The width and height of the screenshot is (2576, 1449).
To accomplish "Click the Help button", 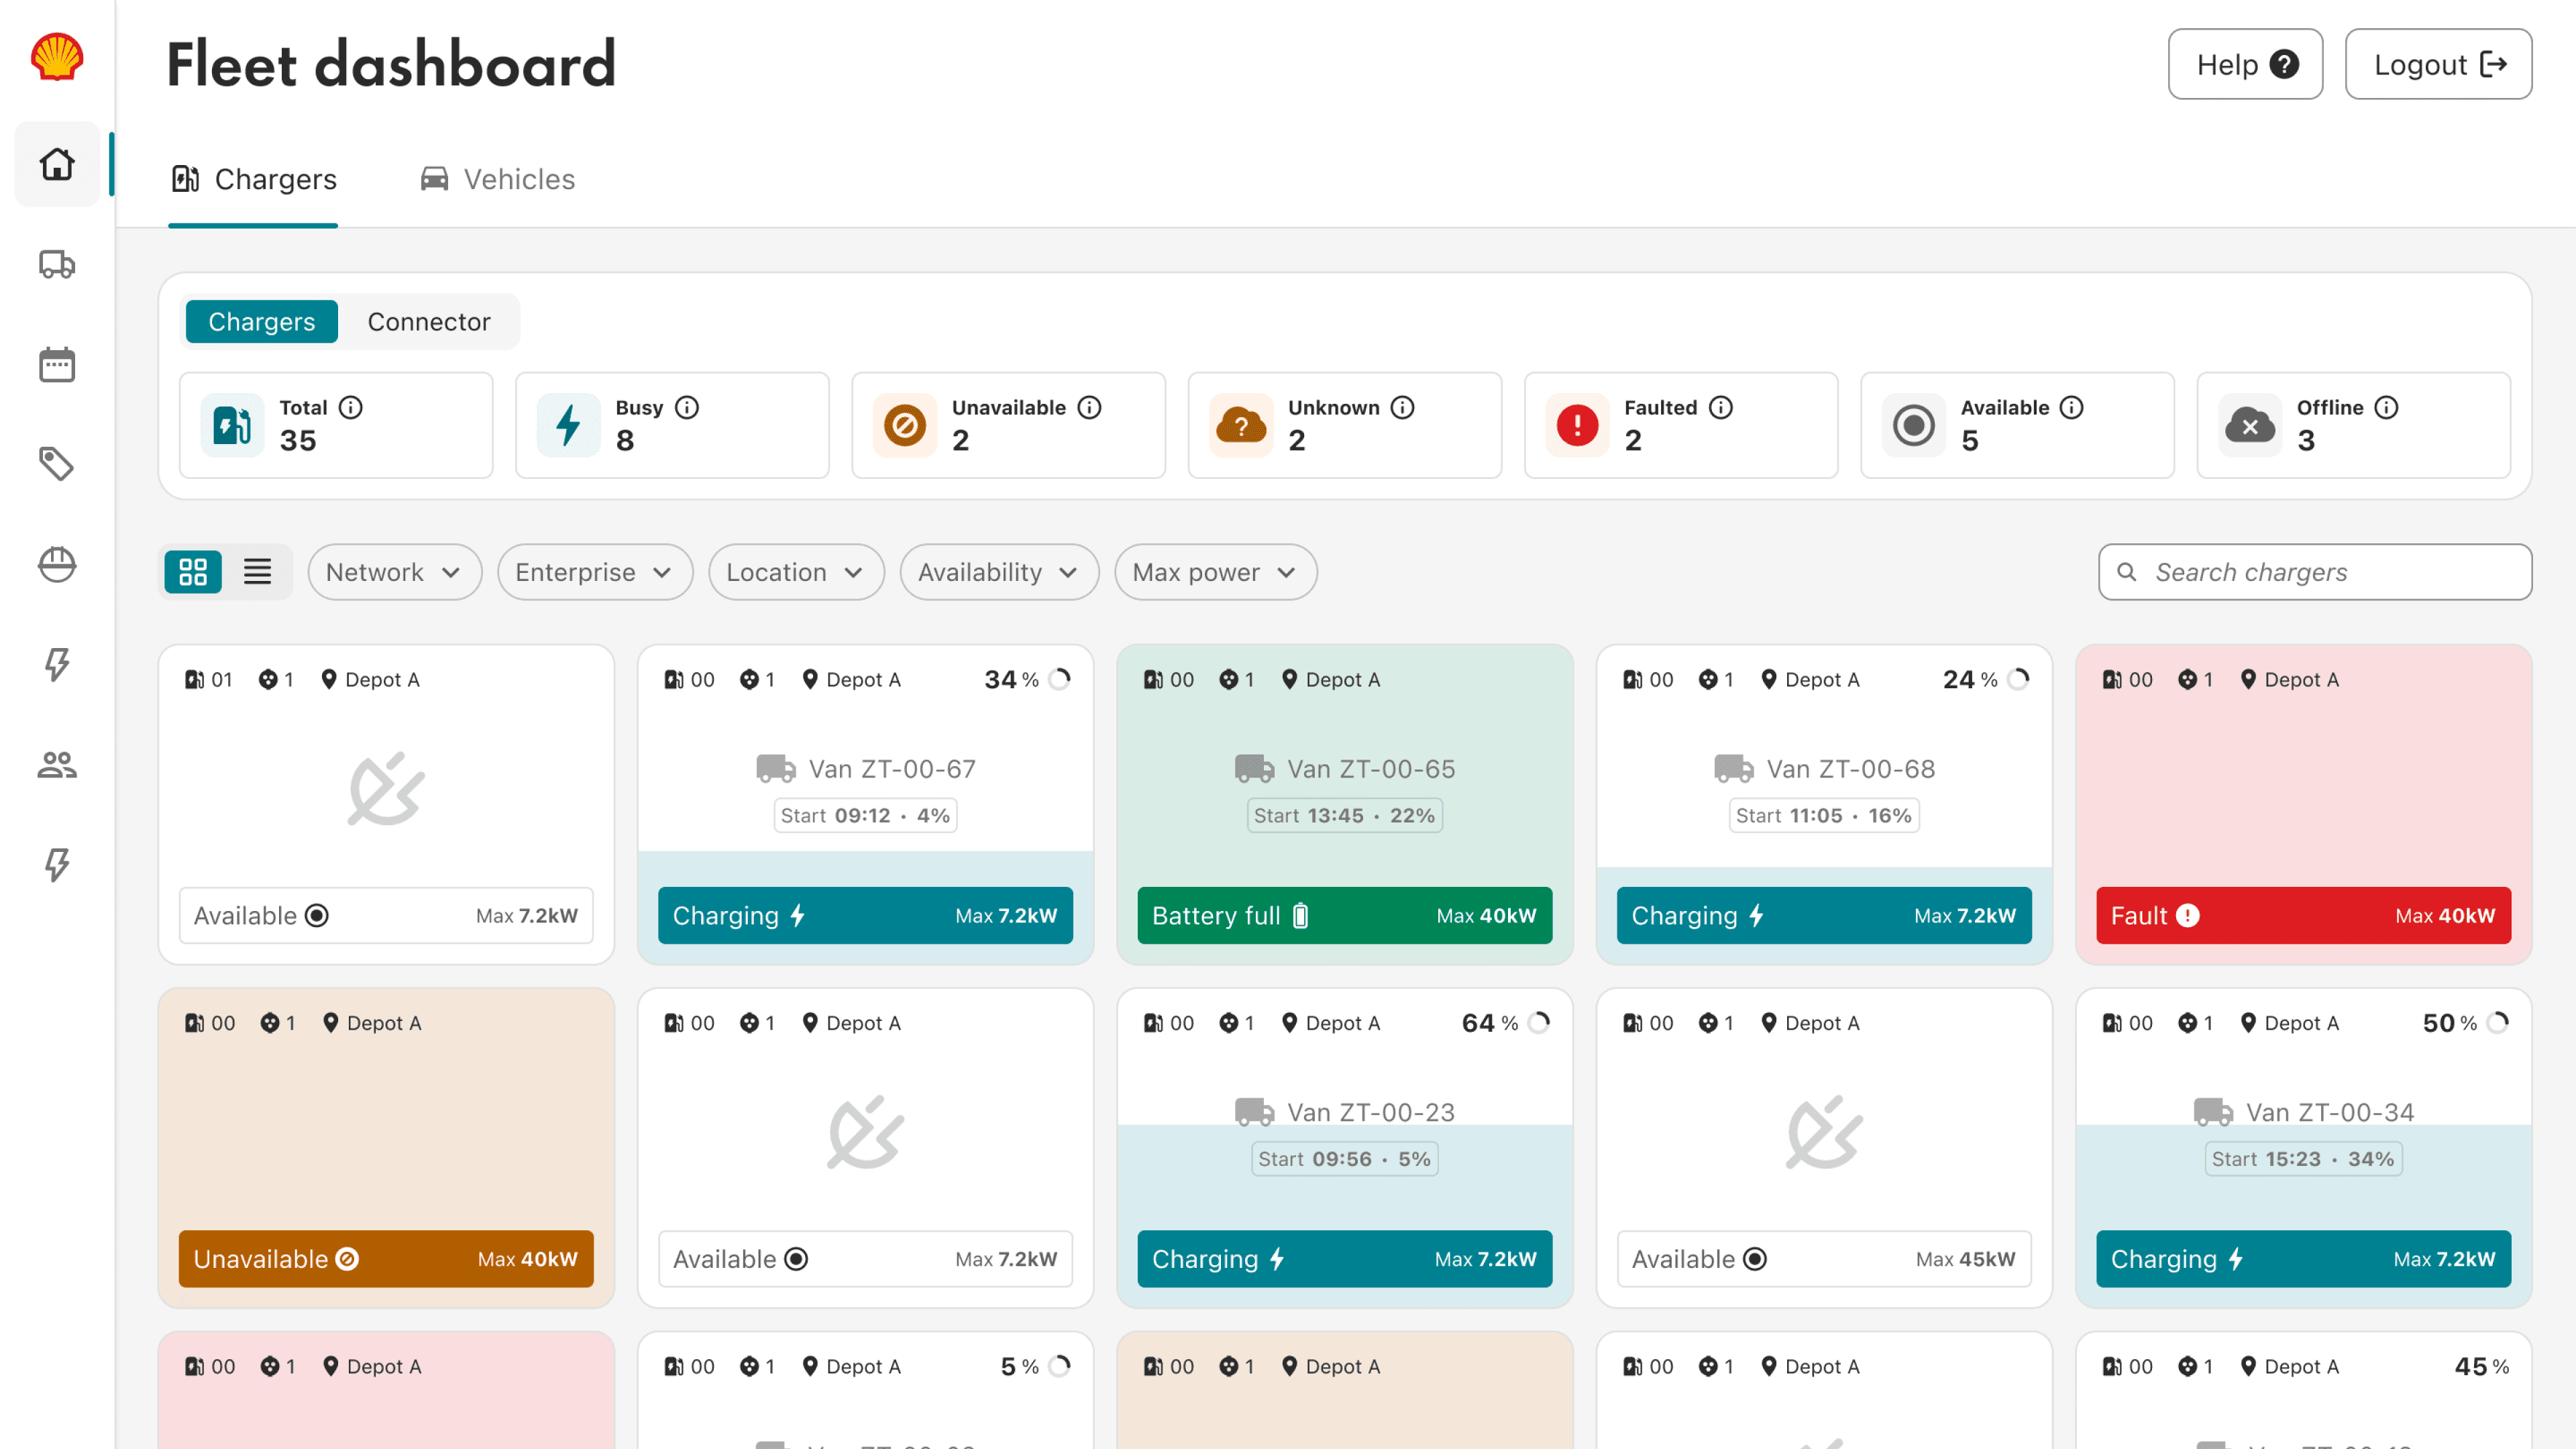I will [2244, 64].
